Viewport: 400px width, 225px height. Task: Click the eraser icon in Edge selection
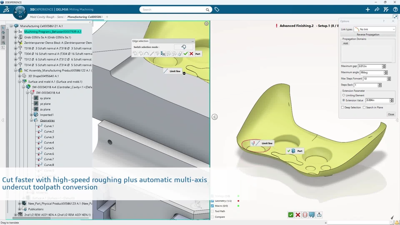click(180, 54)
